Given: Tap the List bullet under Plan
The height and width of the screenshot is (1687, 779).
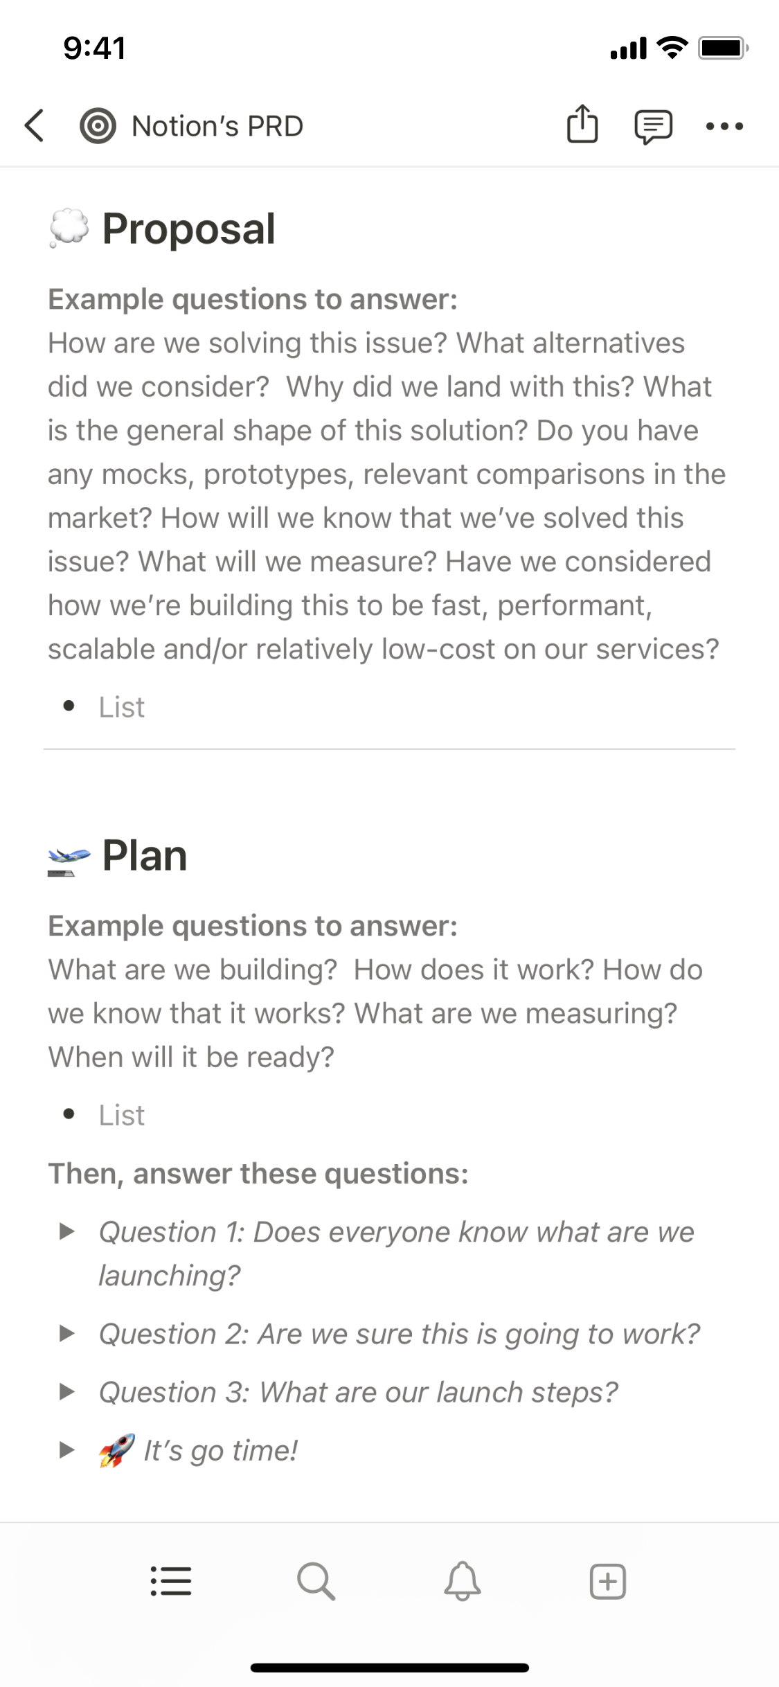Looking at the screenshot, I should [122, 1115].
